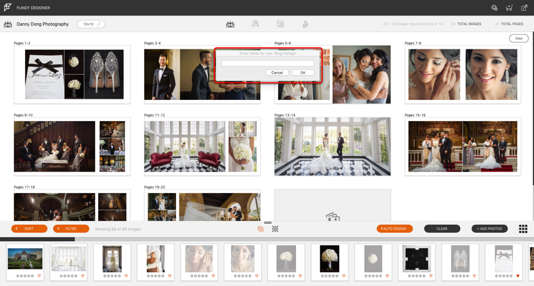This screenshot has width=534, height=286.
Task: Open the Album Builder module icon
Action: (x=230, y=24)
